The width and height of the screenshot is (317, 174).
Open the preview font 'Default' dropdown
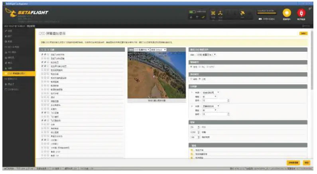[158, 50]
